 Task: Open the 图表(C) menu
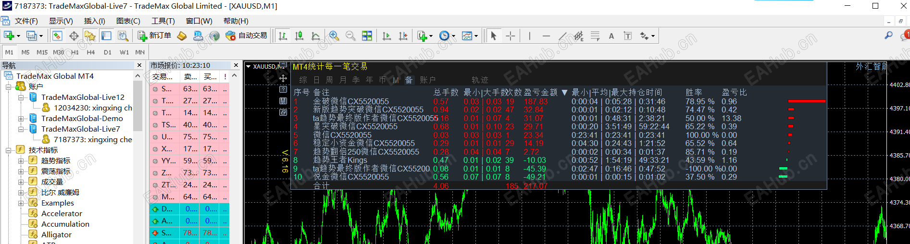[128, 21]
